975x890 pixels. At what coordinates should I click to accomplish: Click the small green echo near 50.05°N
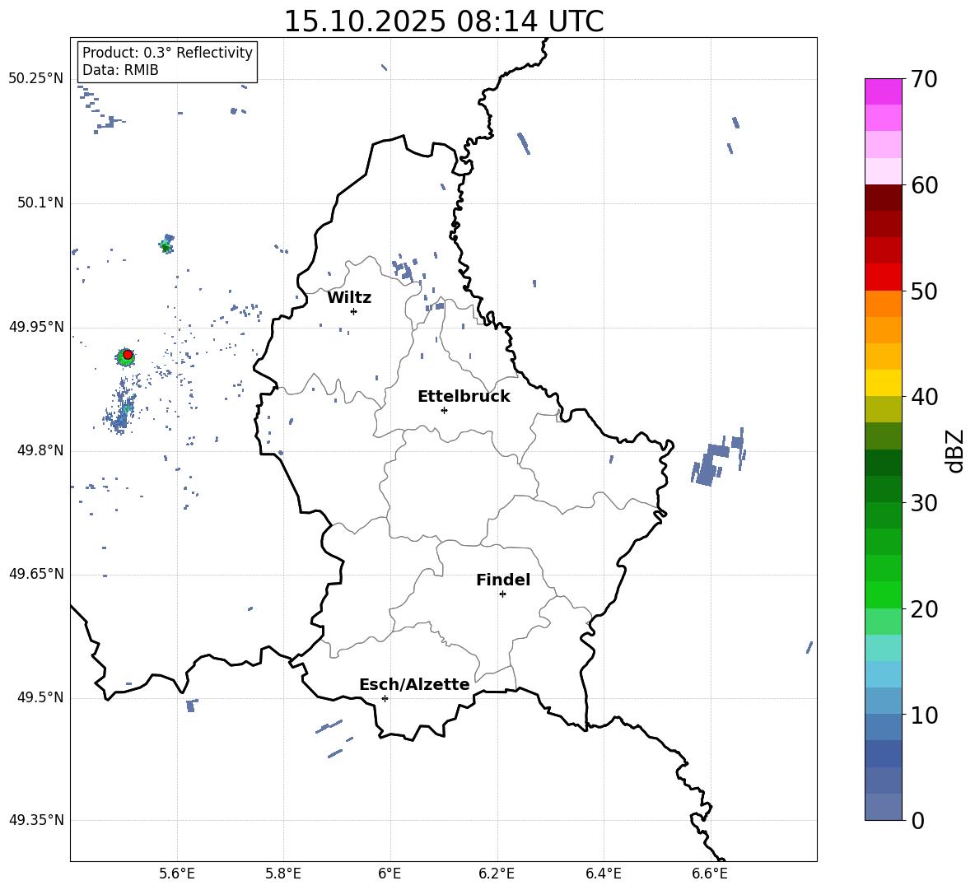[x=166, y=245]
